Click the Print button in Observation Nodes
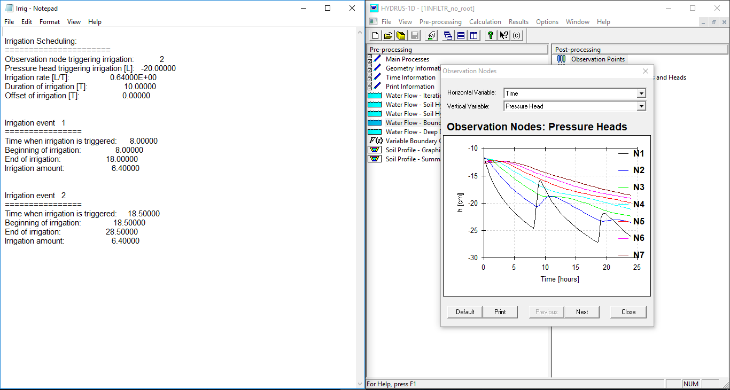The width and height of the screenshot is (730, 390). pos(500,312)
